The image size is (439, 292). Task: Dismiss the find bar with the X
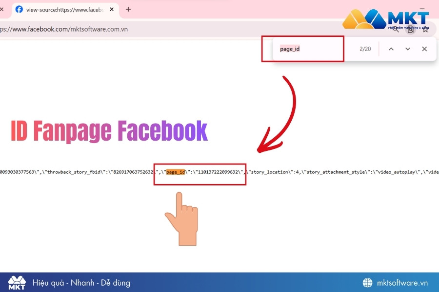pyautogui.click(x=424, y=49)
